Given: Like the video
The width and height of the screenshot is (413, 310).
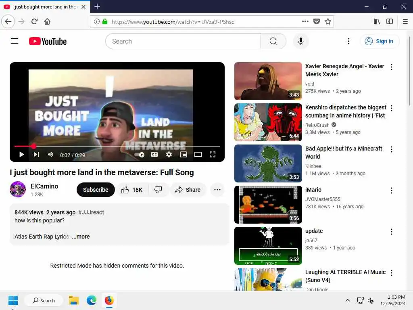Looking at the screenshot, I should click(x=132, y=190).
